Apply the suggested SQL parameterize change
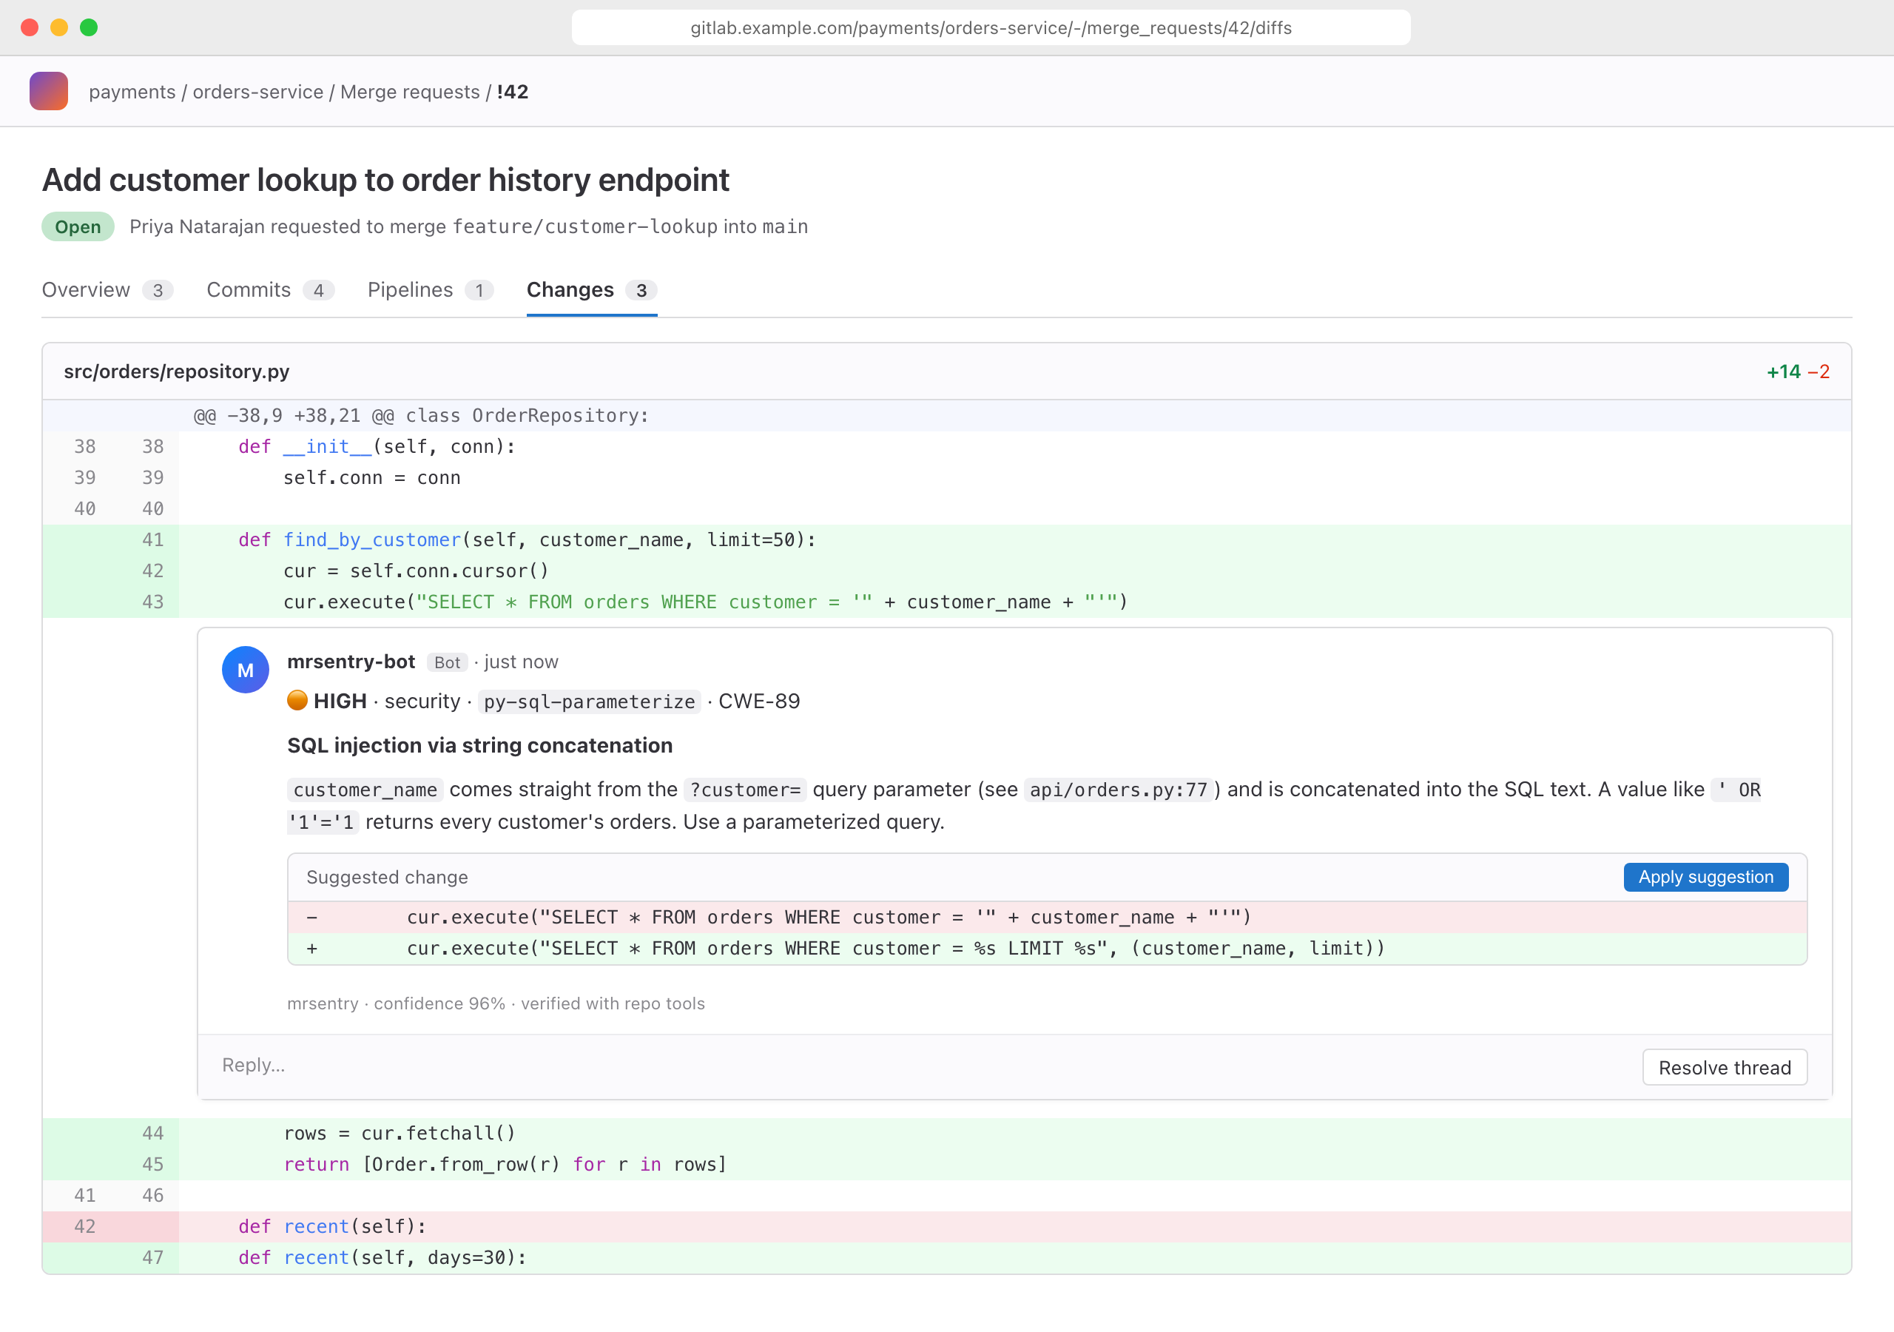 coord(1705,876)
